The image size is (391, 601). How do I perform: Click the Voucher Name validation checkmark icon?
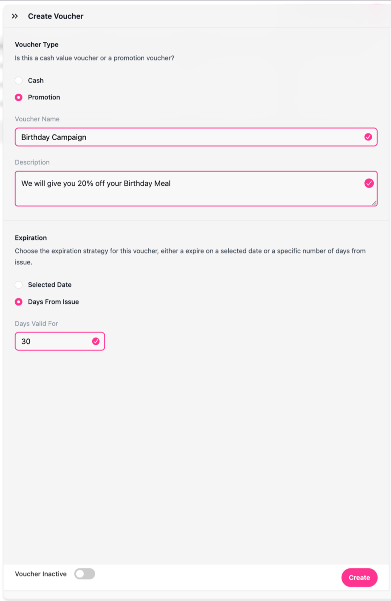click(x=368, y=137)
